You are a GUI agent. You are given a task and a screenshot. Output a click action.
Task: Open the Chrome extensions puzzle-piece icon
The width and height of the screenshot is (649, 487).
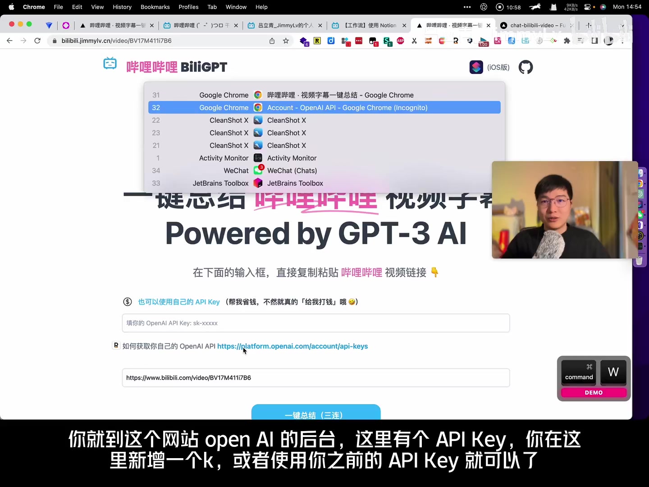point(567,41)
